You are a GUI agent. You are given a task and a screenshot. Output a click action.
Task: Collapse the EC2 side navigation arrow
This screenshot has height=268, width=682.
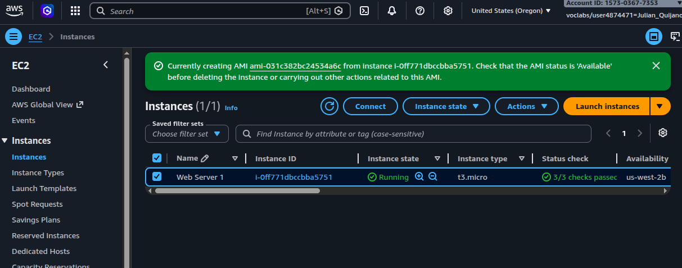point(106,65)
